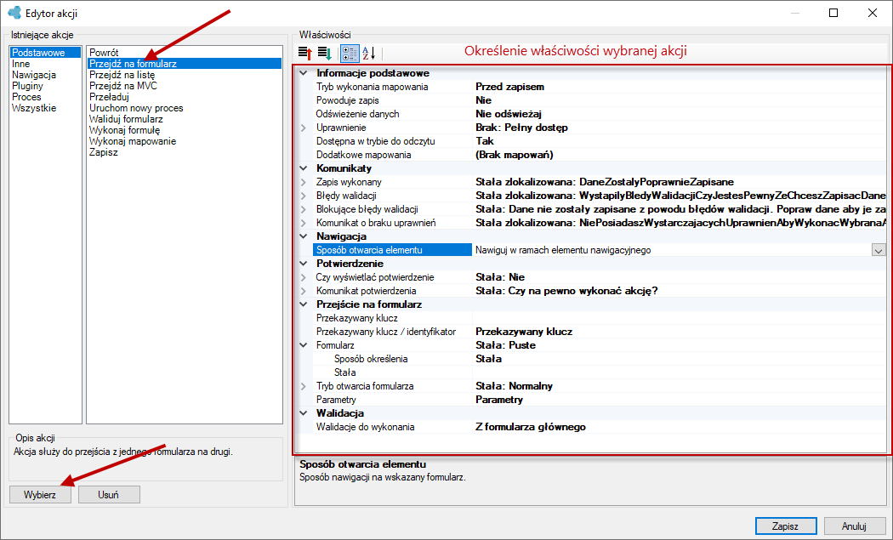Viewport: 893px width, 540px height.
Task: Expand the Uprawnienie property row
Action: pos(304,128)
